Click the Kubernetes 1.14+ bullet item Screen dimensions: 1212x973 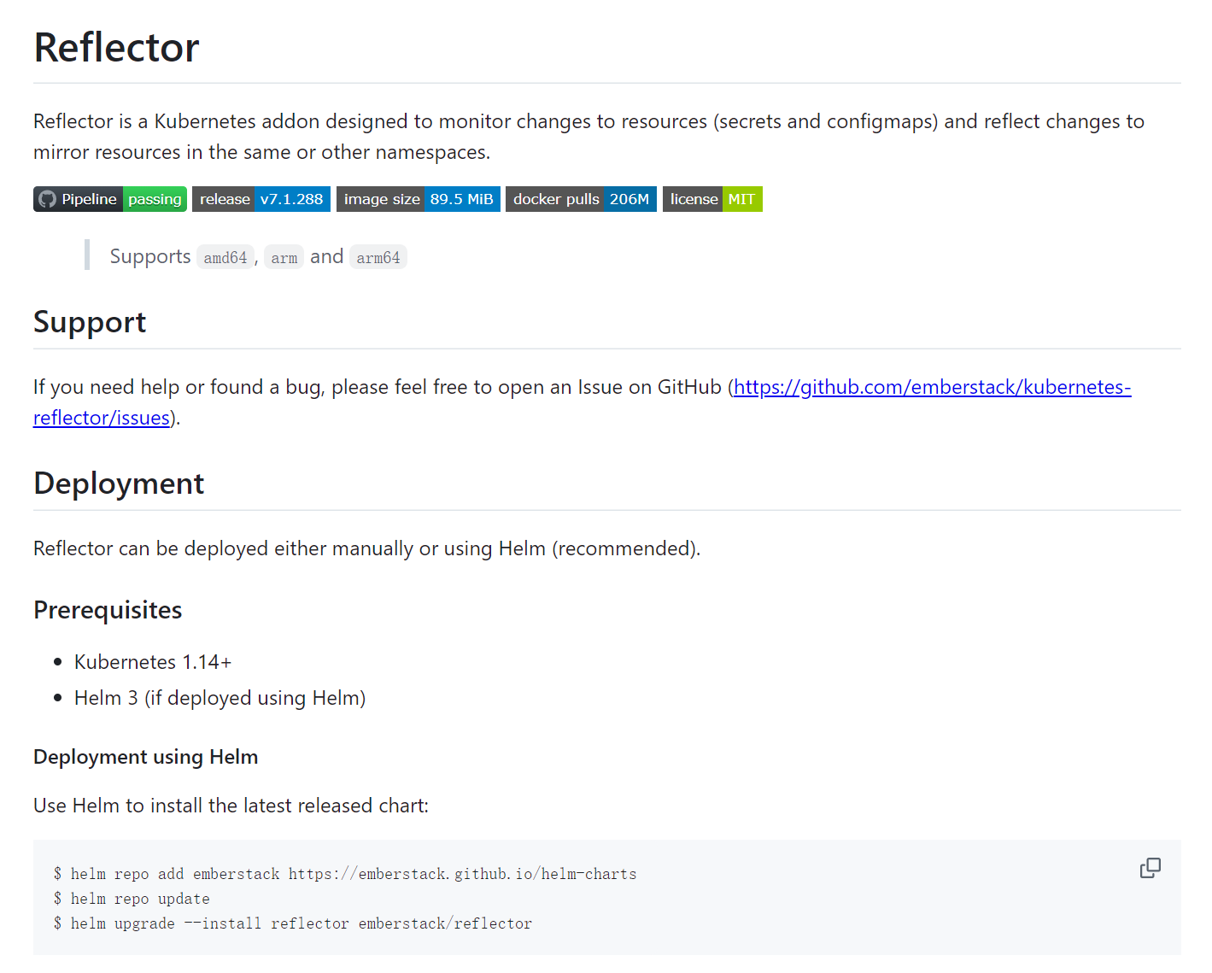[x=153, y=662]
